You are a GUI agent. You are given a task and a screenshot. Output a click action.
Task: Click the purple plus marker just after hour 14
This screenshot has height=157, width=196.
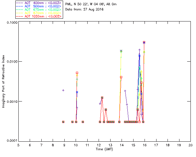(x=125, y=91)
